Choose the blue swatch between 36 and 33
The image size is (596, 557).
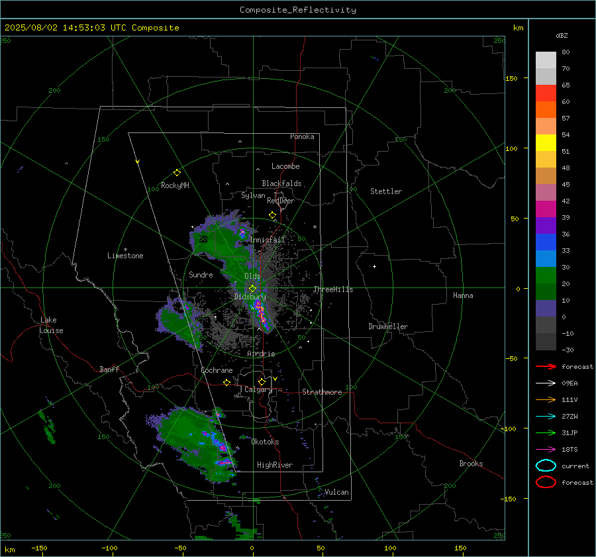pos(546,242)
